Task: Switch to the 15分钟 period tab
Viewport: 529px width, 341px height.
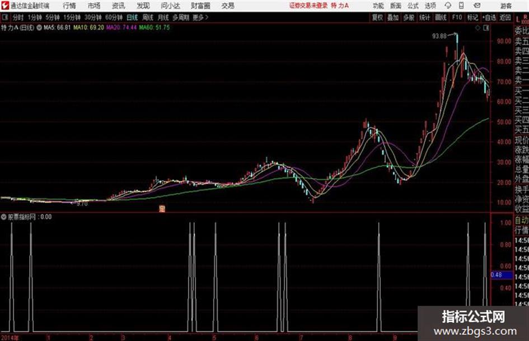Action: tap(72, 17)
